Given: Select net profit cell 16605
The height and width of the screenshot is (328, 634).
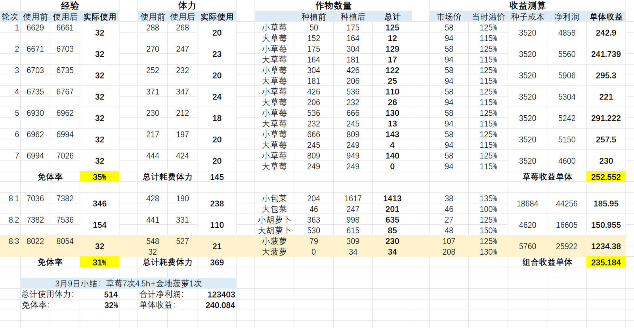Looking at the screenshot, I should pyautogui.click(x=567, y=225).
